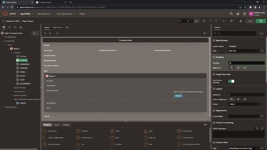
Task: Open the SQL Workshop menu
Action: 45,14
